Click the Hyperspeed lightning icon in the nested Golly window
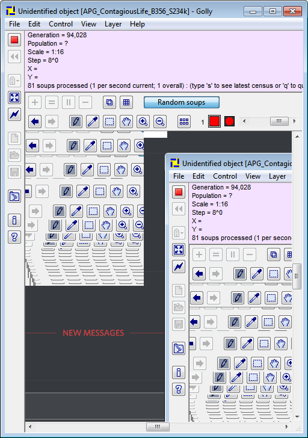Image resolution: width=308 pixels, height=438 pixels. (179, 267)
